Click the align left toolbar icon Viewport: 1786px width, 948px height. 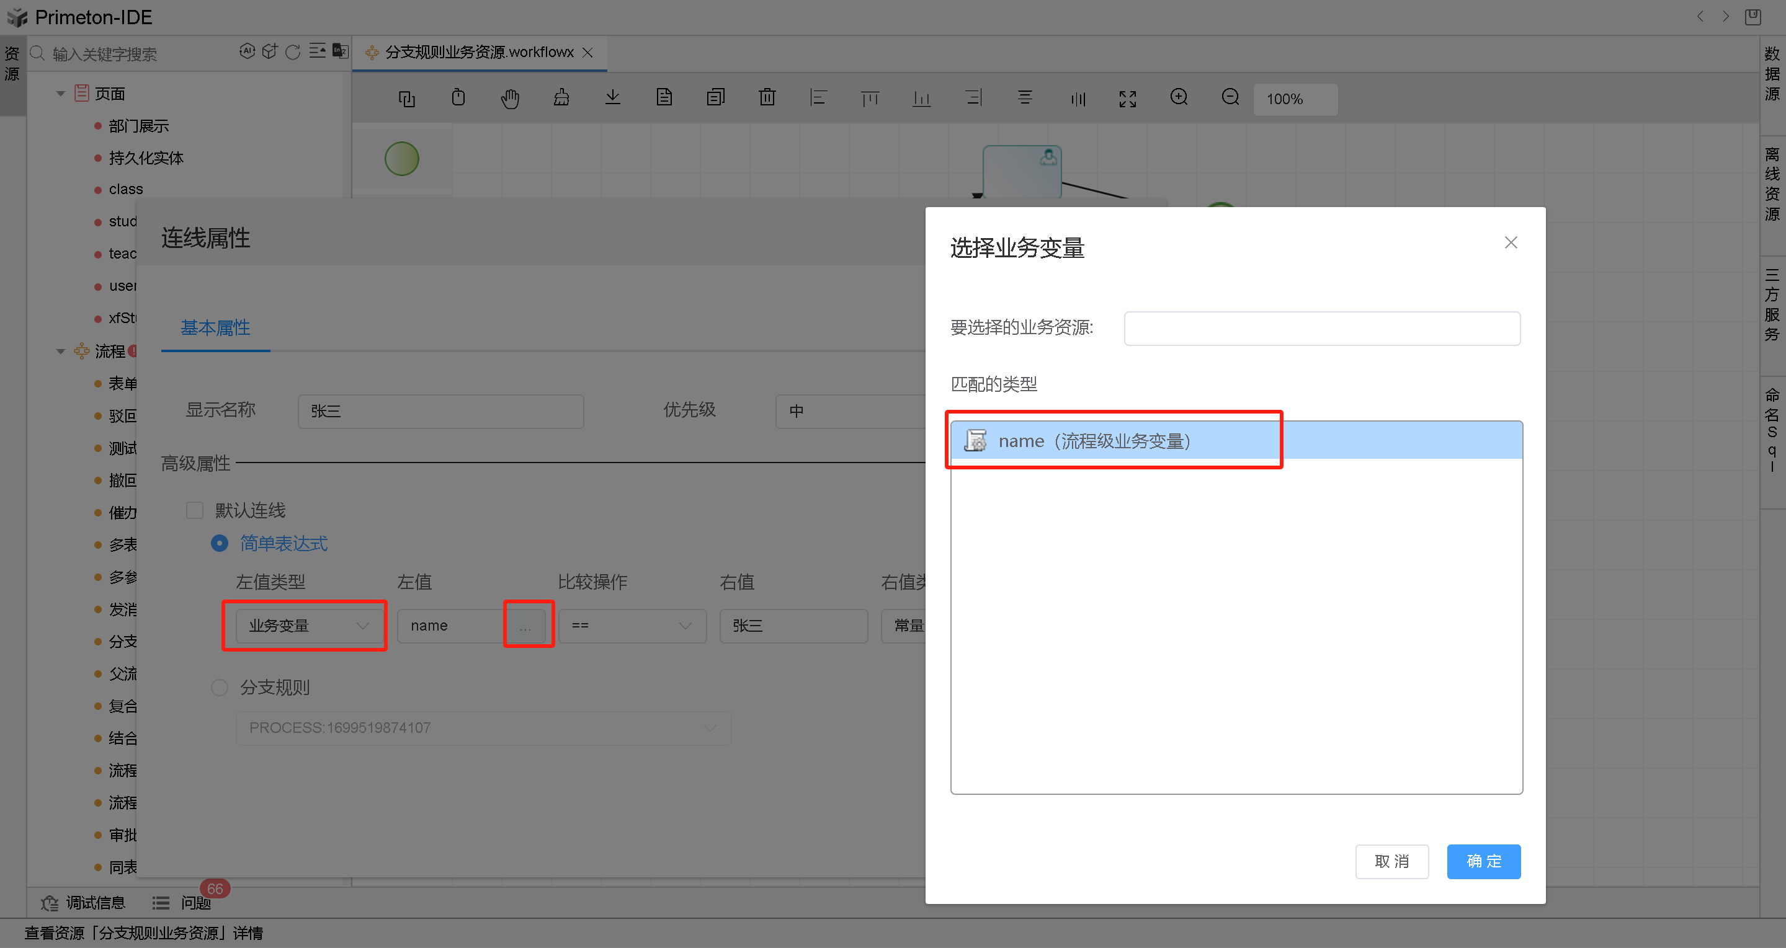pyautogui.click(x=818, y=98)
